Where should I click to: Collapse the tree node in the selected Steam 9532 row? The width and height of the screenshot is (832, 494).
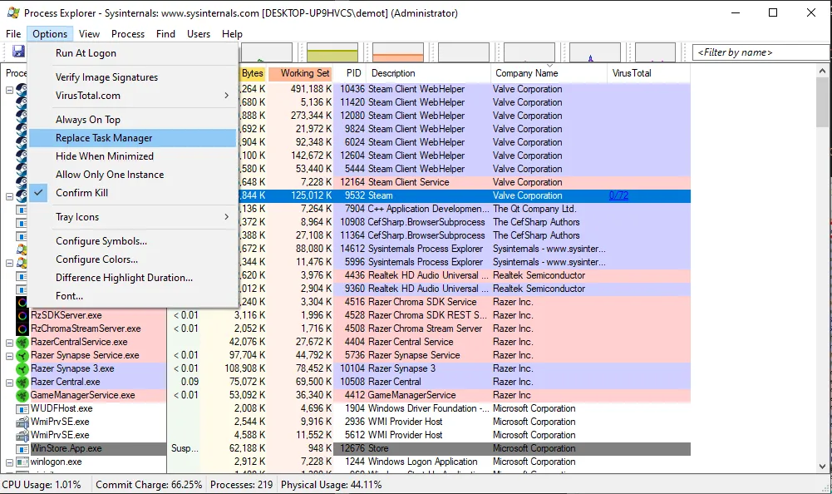9,196
